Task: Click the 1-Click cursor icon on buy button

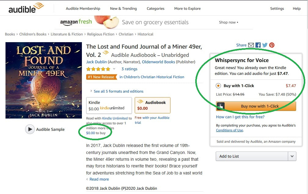Action: [x=220, y=106]
